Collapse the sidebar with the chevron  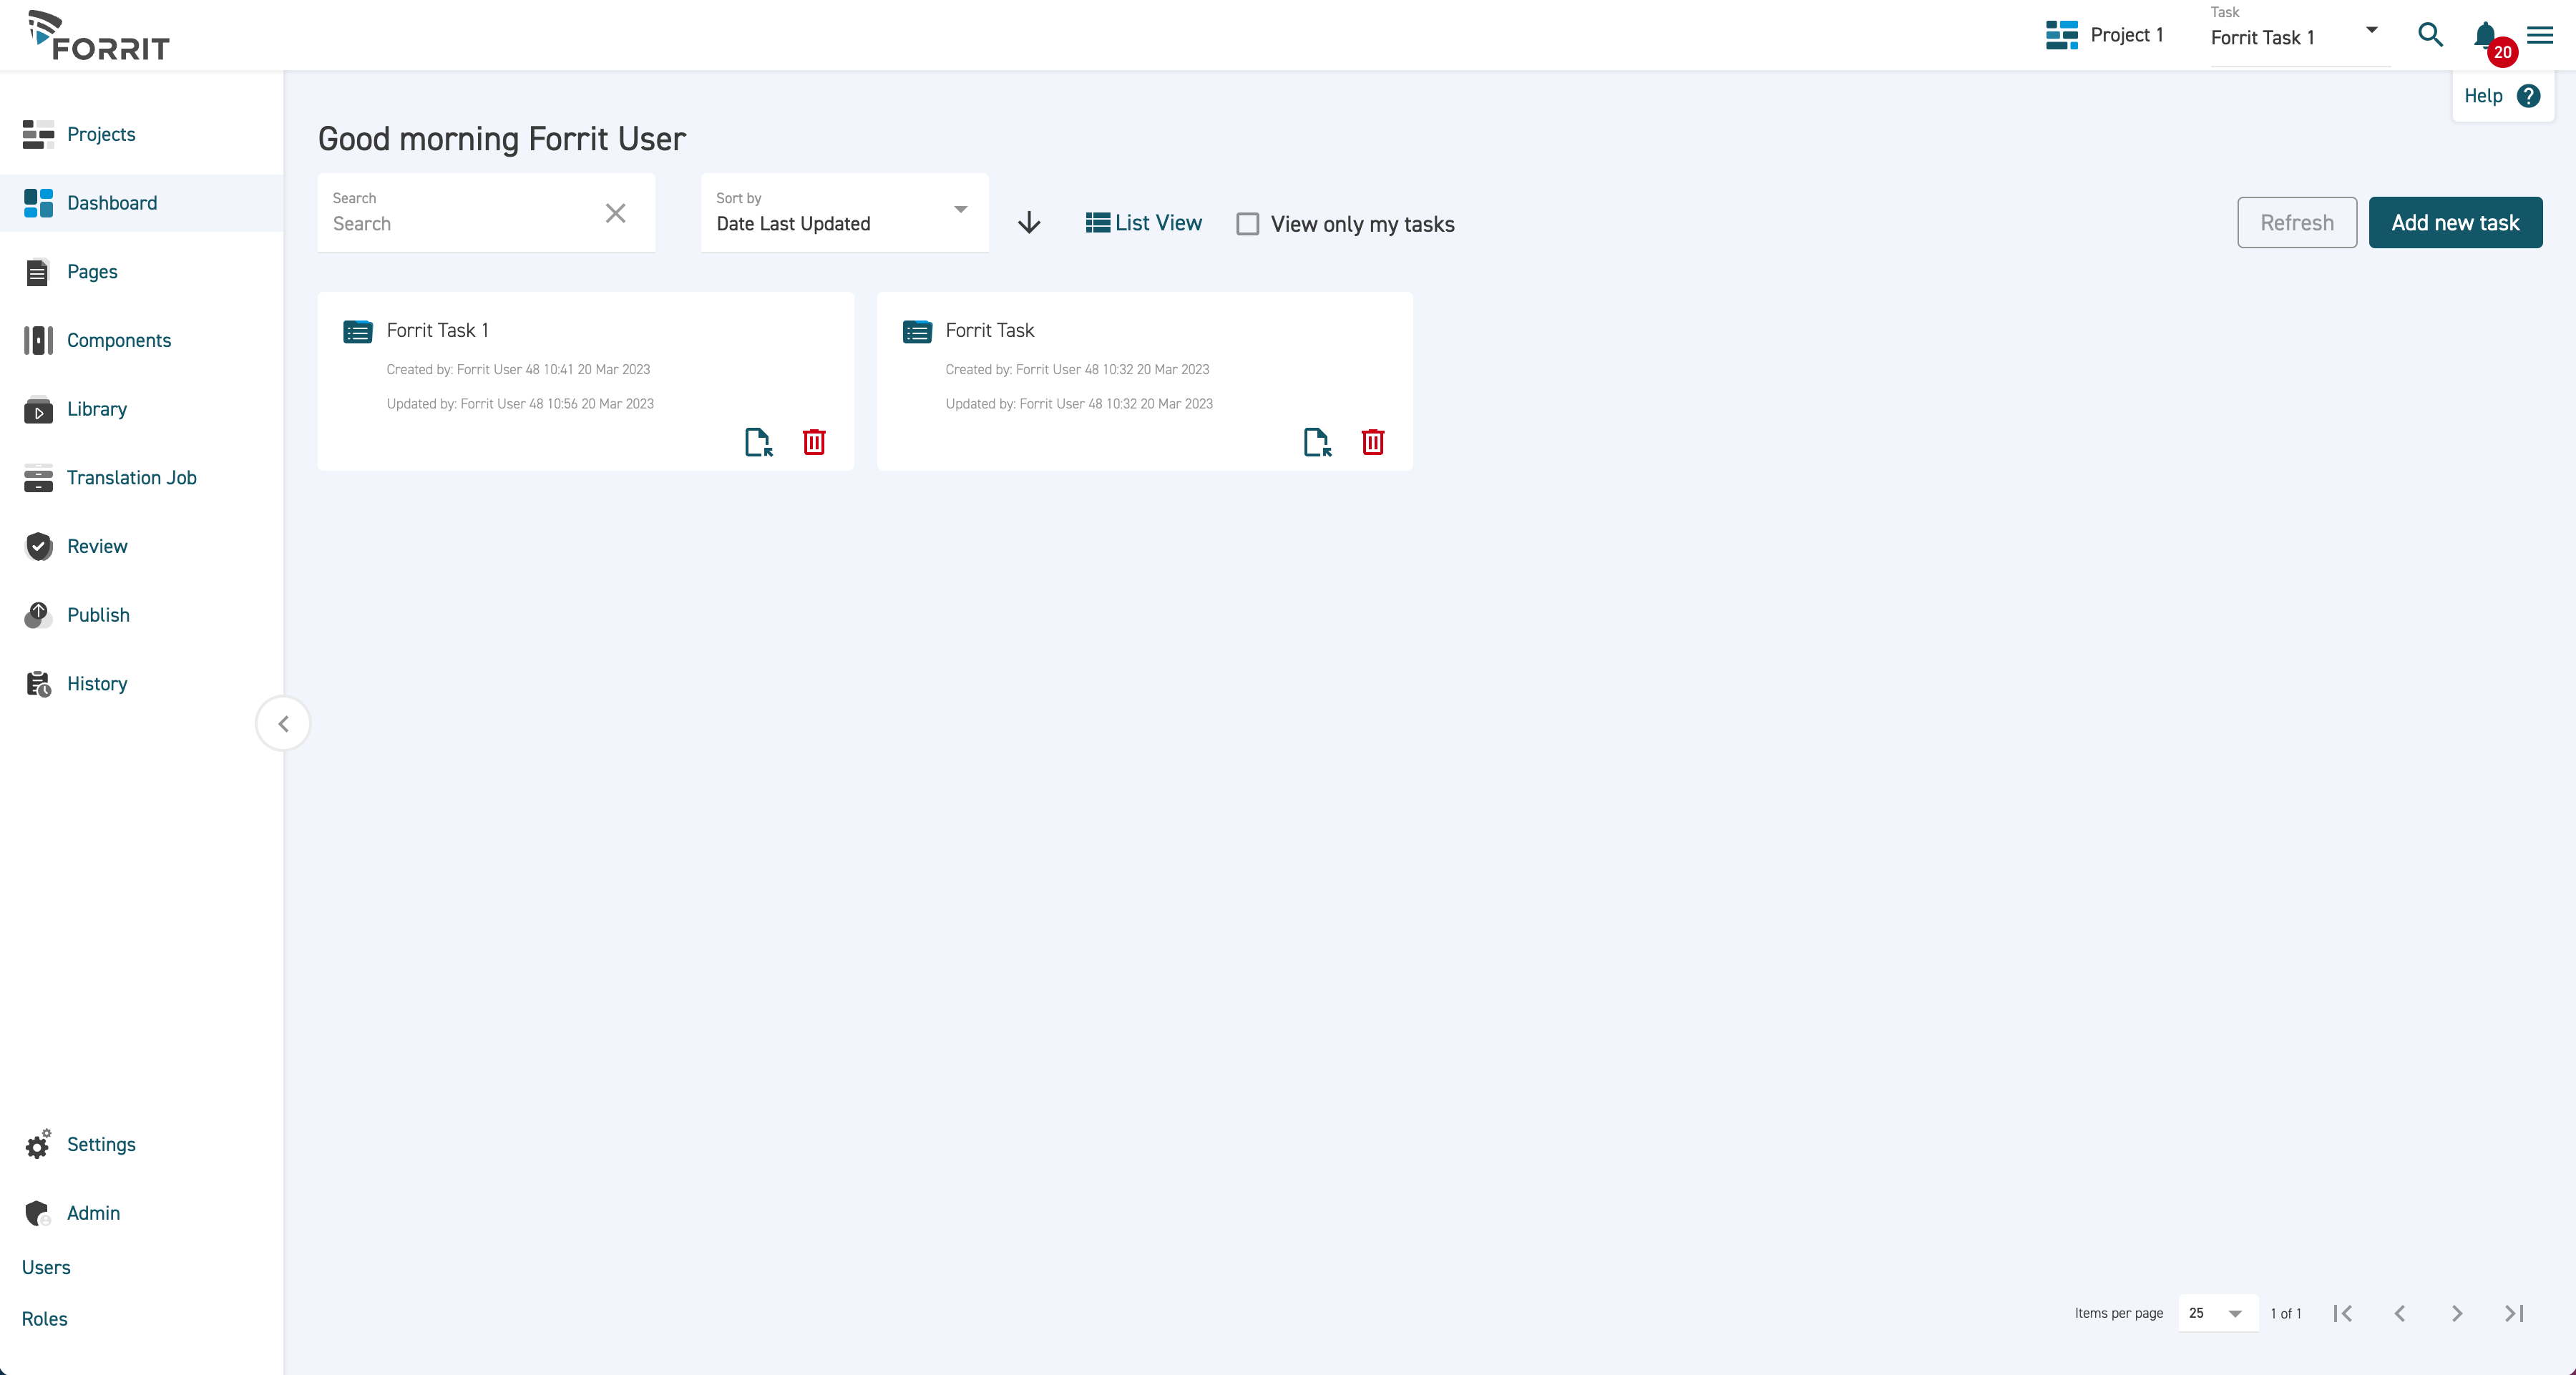coord(283,723)
